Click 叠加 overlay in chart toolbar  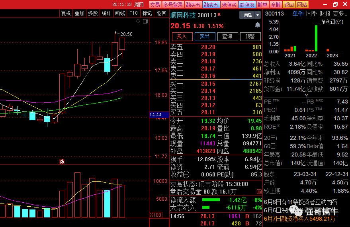[80, 14]
